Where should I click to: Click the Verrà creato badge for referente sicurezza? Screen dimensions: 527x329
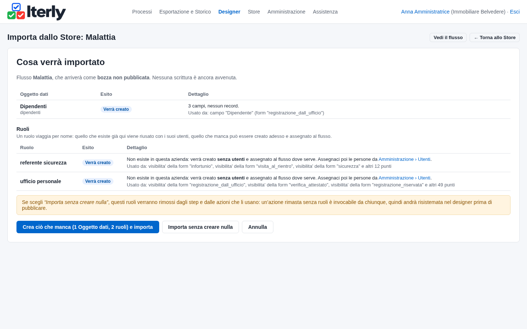click(x=98, y=163)
